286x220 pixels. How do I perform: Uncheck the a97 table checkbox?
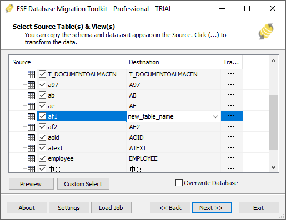42,85
